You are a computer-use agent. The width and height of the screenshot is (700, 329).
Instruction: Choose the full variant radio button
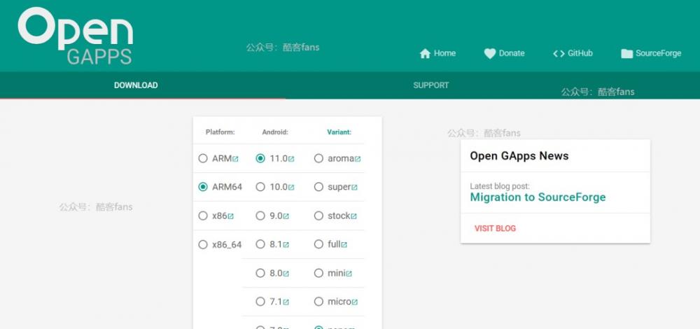point(318,244)
